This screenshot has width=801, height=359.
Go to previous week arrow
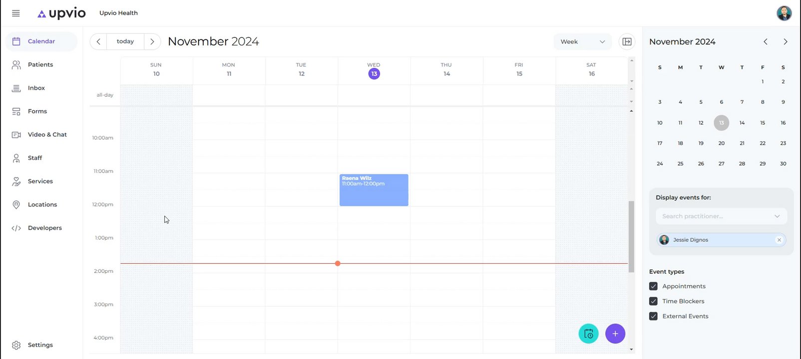[98, 42]
